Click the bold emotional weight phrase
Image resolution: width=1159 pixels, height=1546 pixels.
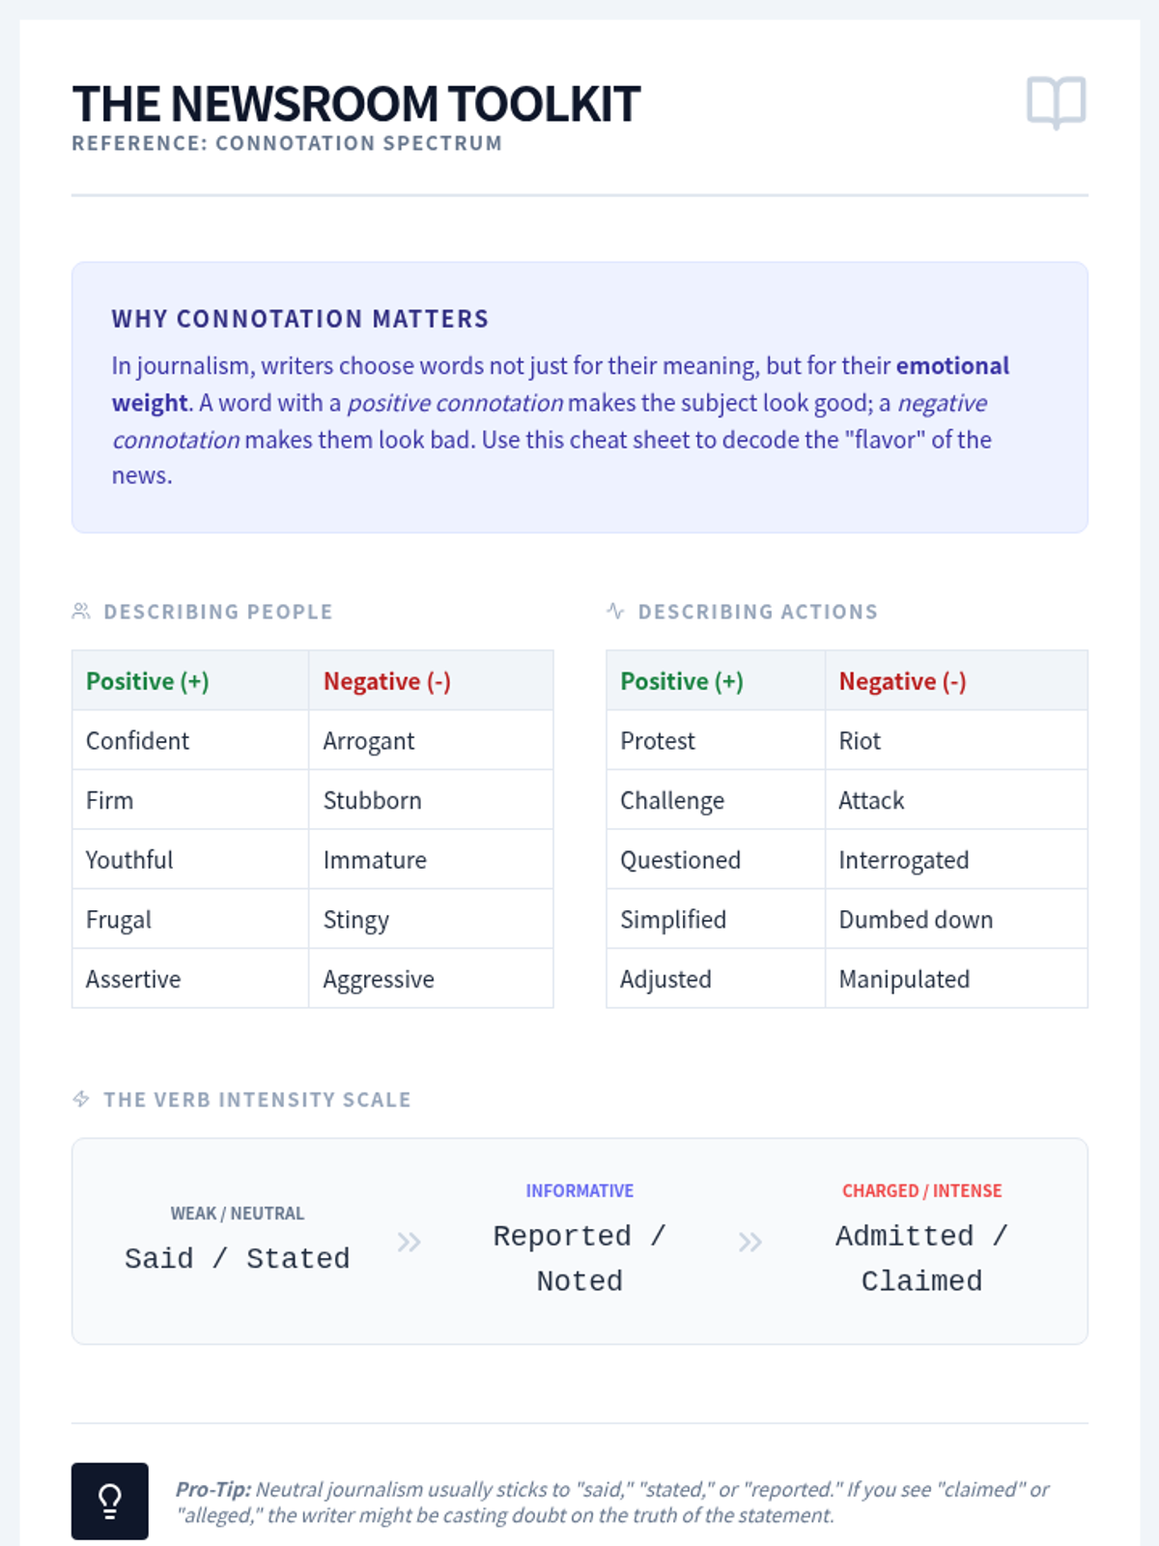click(951, 366)
